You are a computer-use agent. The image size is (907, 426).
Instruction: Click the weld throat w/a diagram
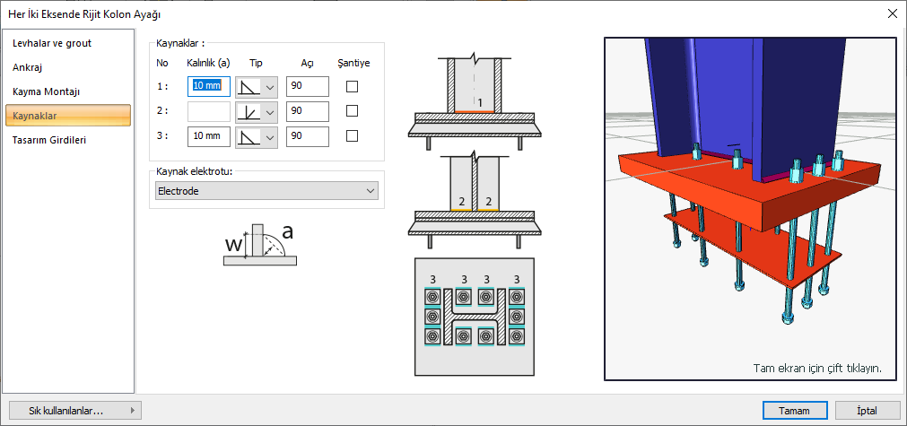(x=260, y=246)
